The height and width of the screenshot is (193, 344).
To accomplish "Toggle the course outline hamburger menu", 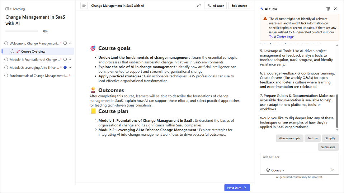I will [x=84, y=5].
